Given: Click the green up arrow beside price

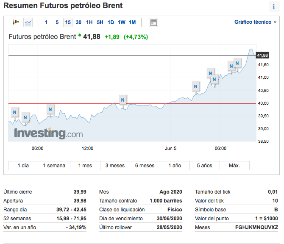Looking at the screenshot, I should pos(79,36).
